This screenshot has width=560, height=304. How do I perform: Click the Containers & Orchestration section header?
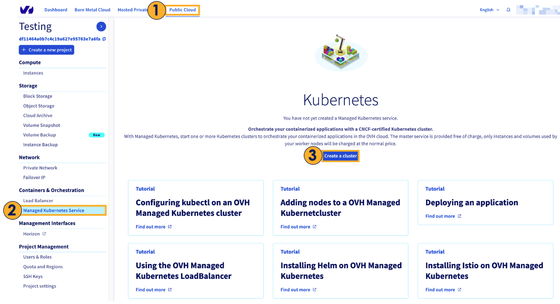pos(51,190)
